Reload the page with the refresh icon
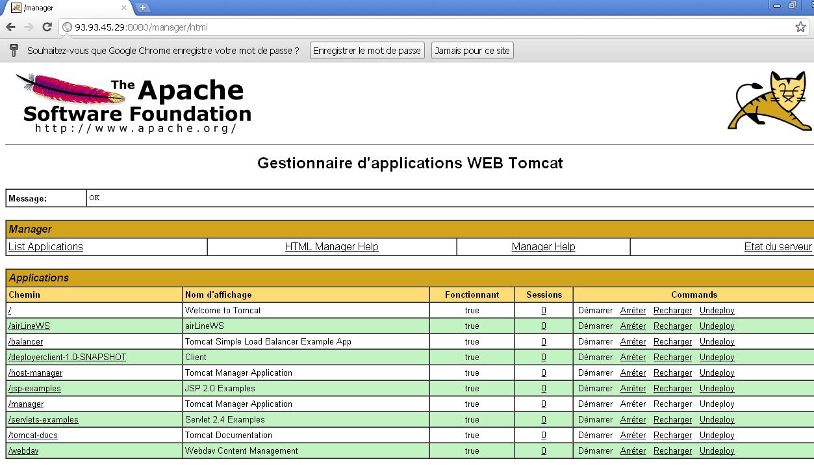This screenshot has width=814, height=468. [47, 27]
